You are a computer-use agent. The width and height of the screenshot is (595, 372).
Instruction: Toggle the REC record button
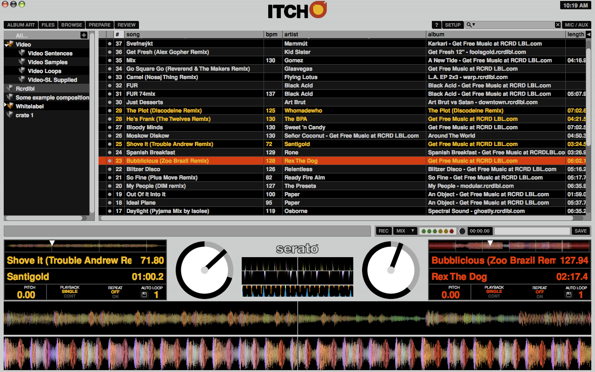383,231
